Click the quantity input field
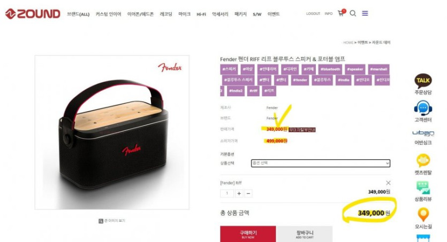This screenshot has height=242, width=447. (227, 193)
